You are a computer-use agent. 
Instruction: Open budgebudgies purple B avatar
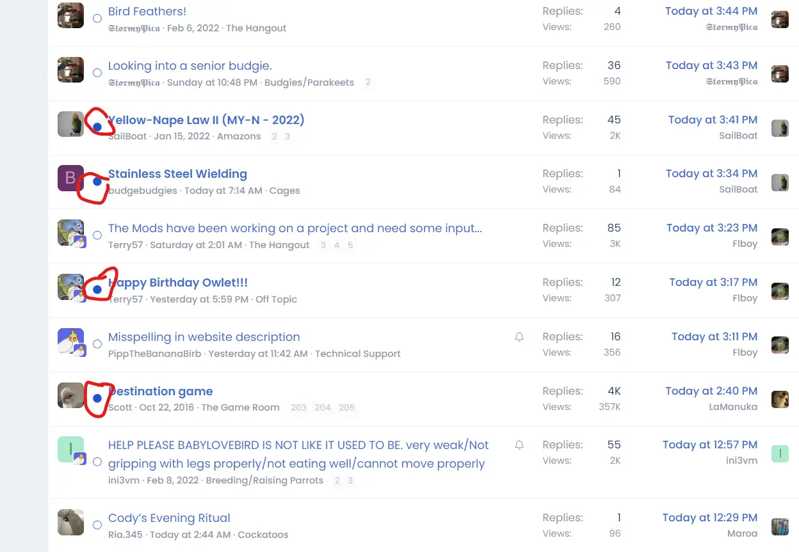pos(70,178)
